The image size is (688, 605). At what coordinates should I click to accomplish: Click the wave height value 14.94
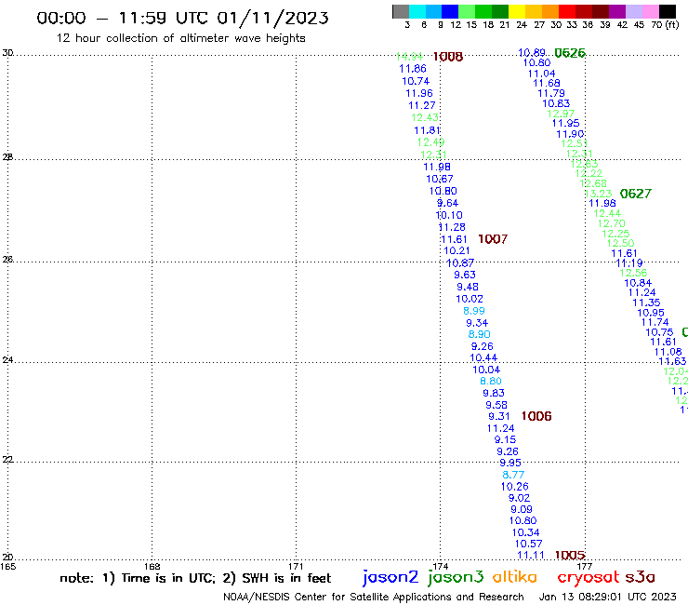pos(409,57)
